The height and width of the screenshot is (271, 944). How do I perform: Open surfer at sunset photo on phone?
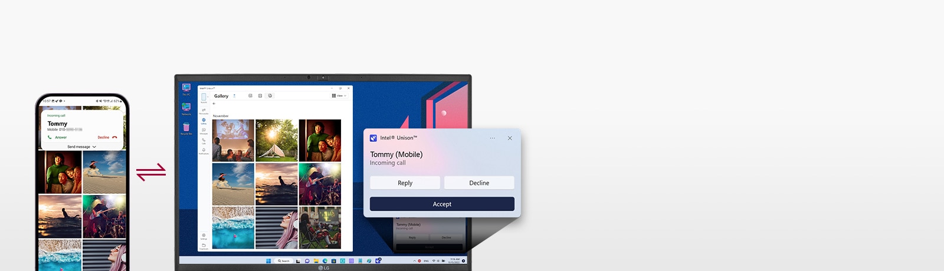60,216
